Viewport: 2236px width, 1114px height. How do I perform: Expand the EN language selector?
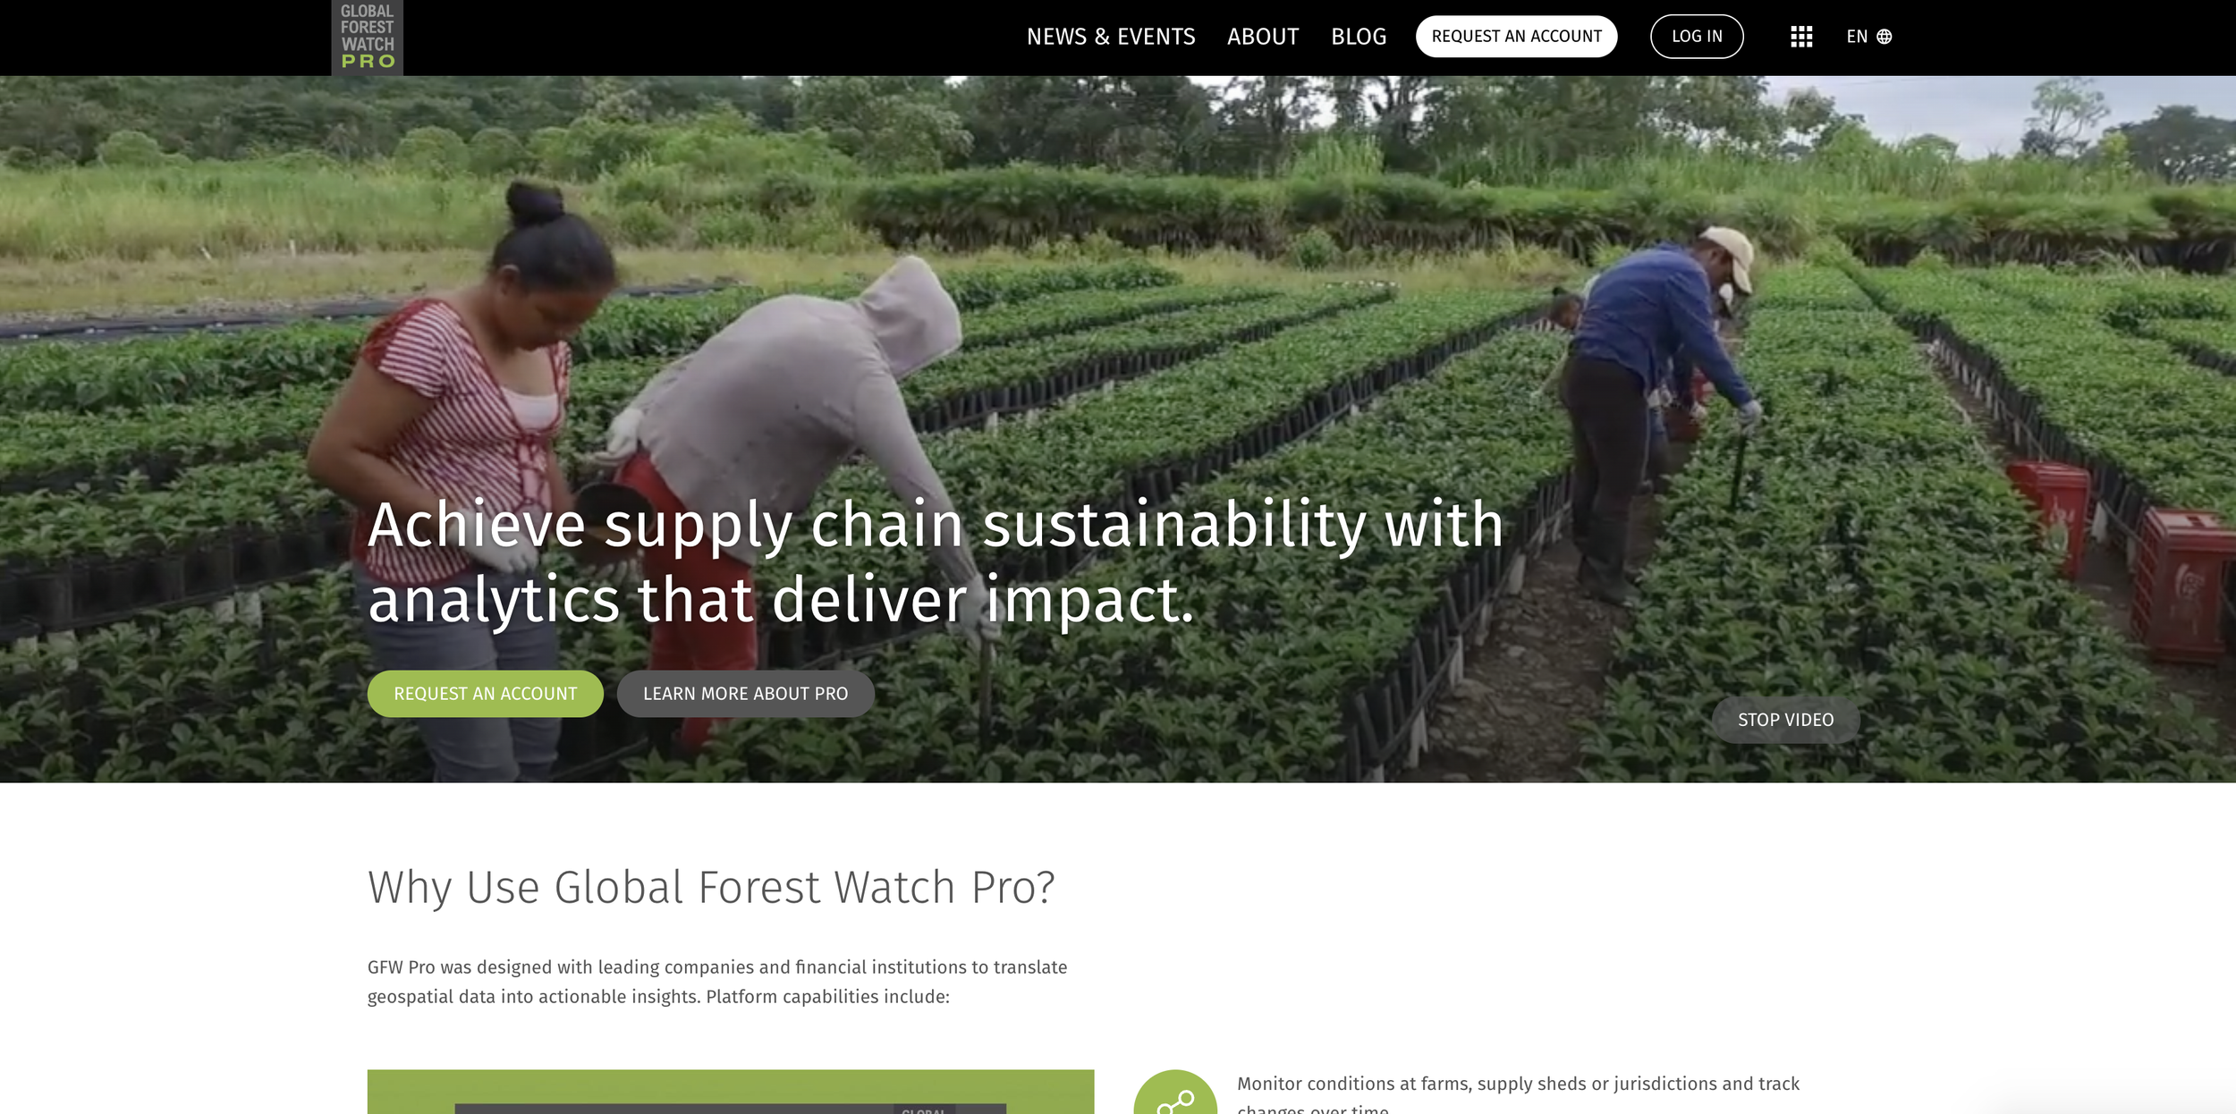click(1868, 37)
